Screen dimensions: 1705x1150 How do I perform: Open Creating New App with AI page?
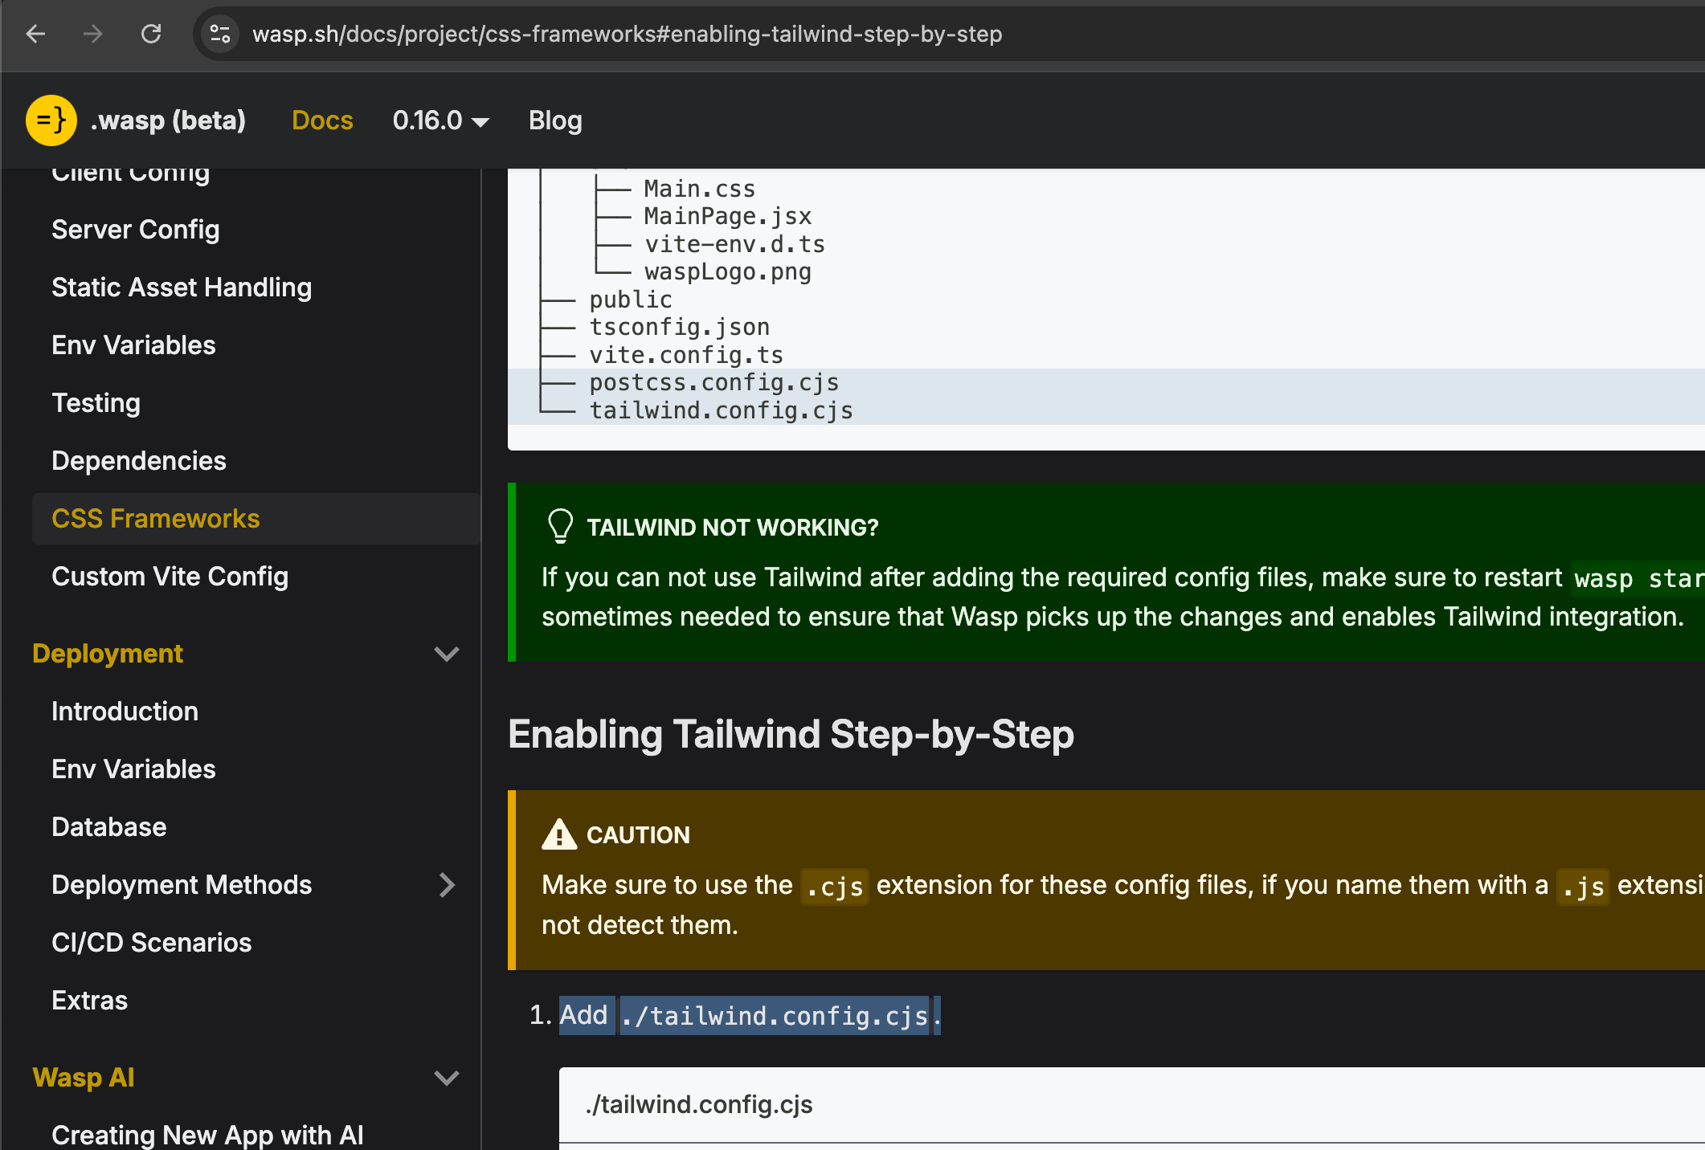pyautogui.click(x=207, y=1135)
